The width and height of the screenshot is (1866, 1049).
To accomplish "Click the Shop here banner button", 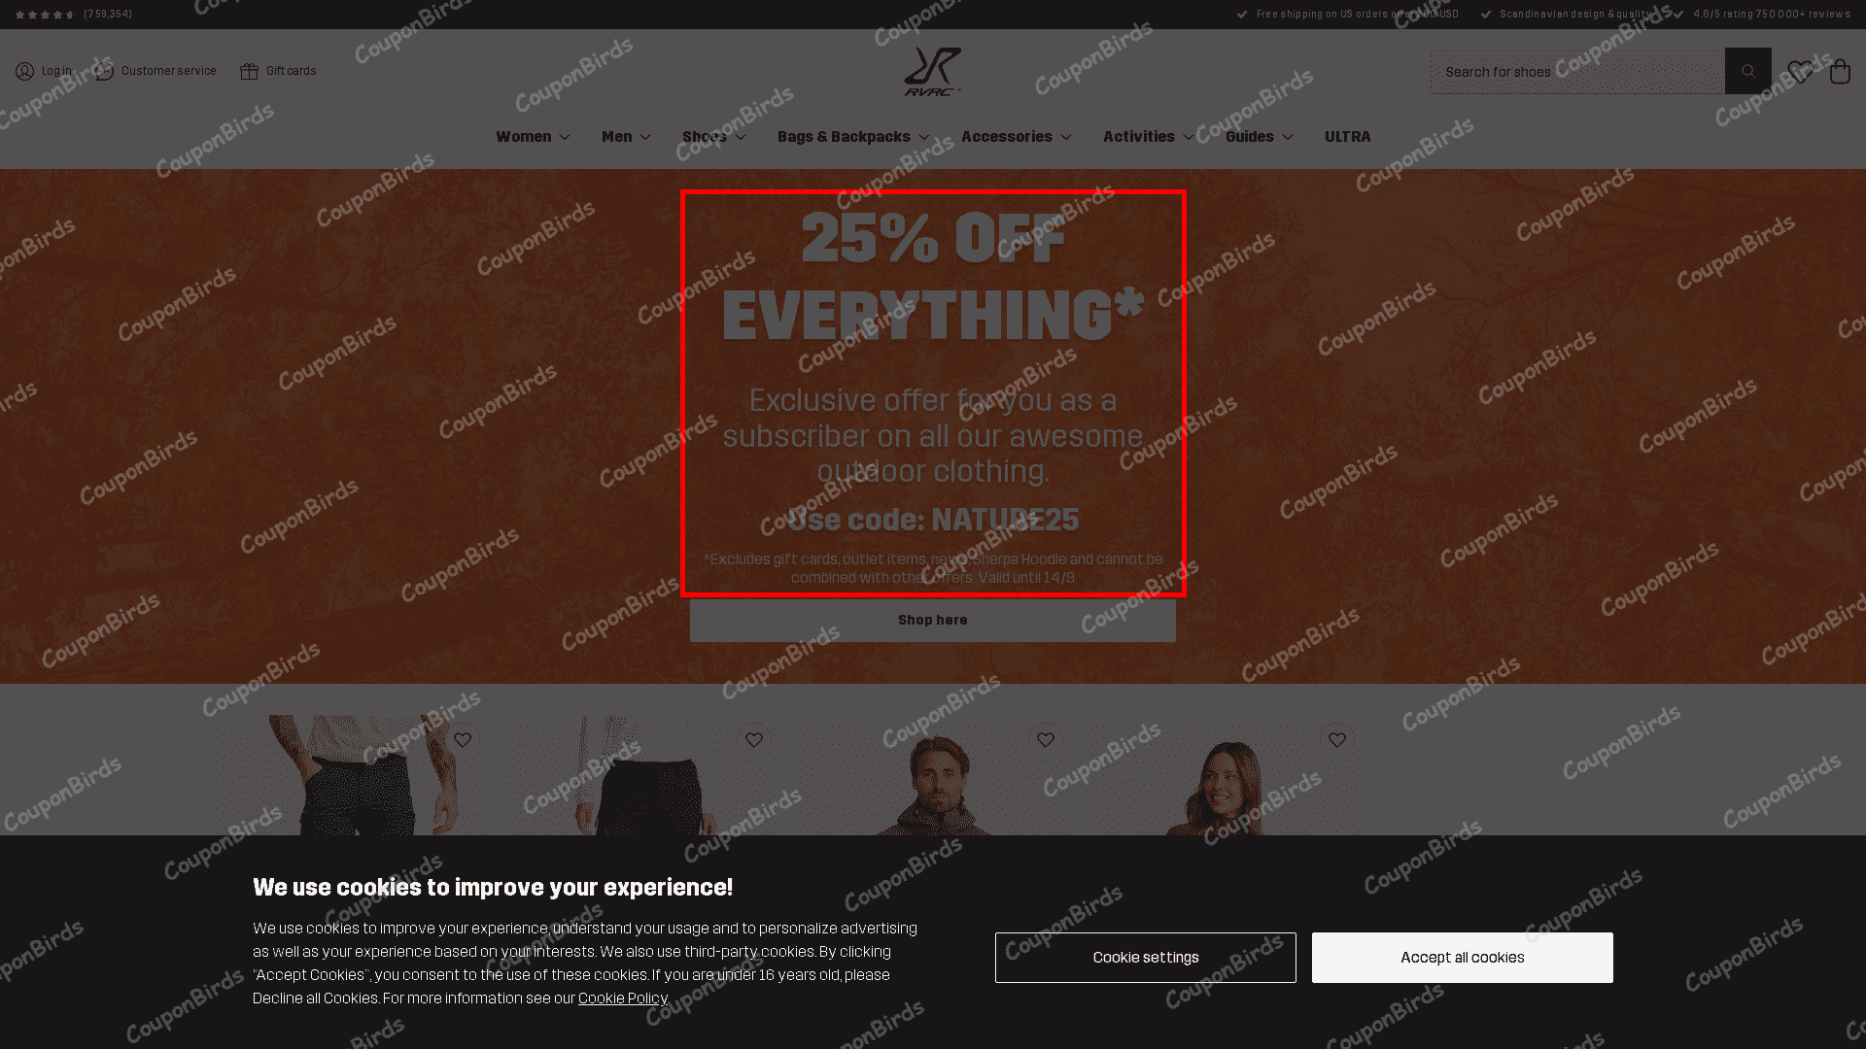I will [x=933, y=621].
